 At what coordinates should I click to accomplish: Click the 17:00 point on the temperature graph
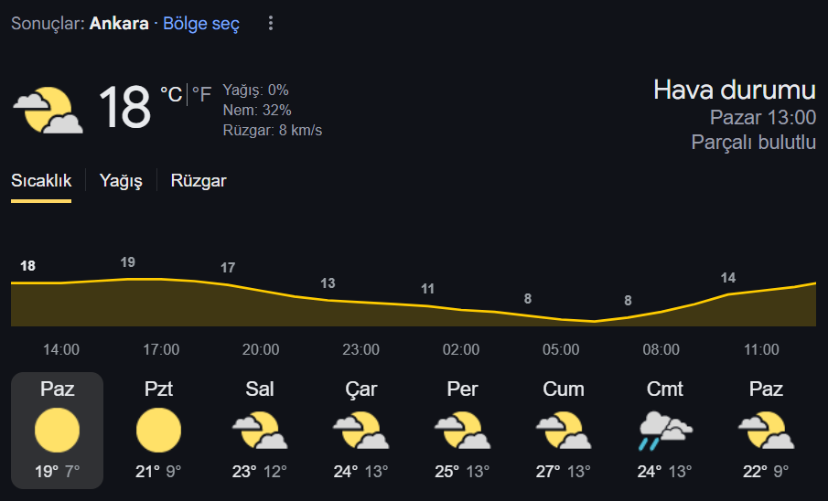click(161, 279)
